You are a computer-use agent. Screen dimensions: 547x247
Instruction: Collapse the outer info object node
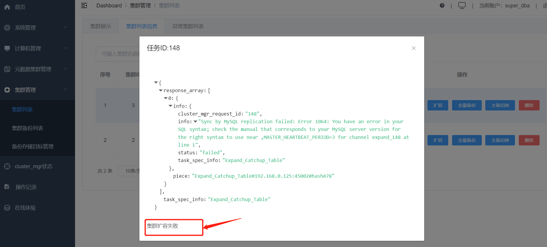click(171, 106)
